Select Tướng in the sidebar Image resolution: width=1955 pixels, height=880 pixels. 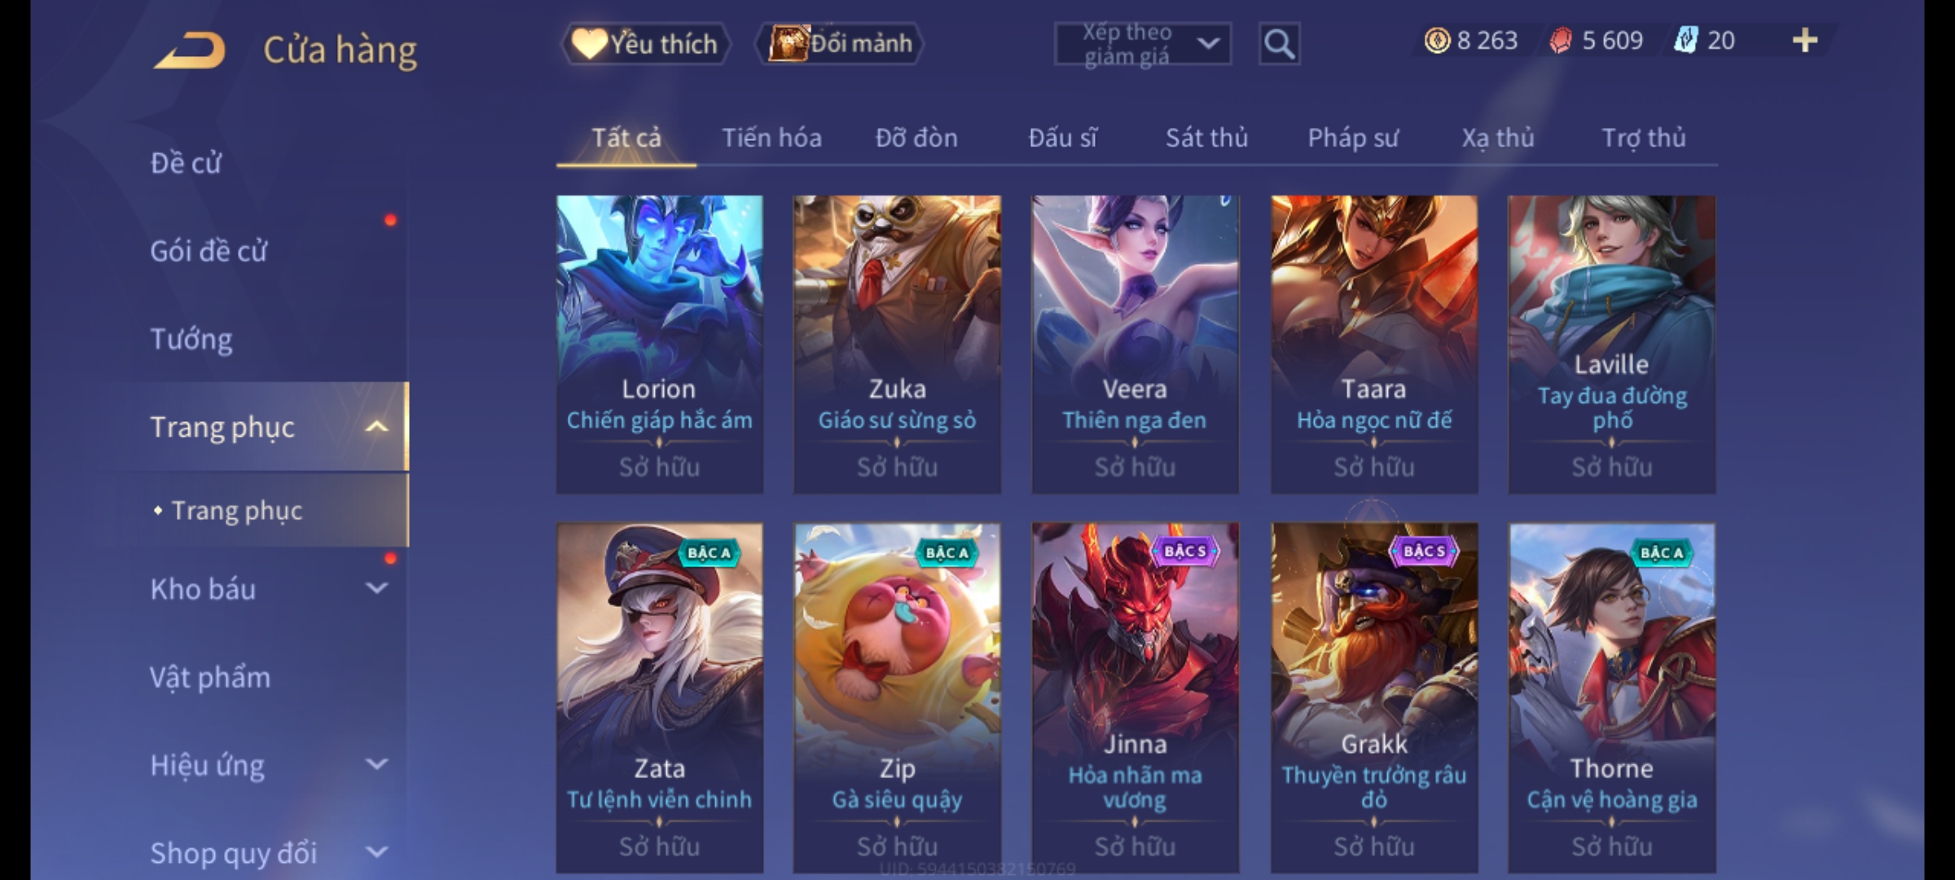pyautogui.click(x=191, y=338)
